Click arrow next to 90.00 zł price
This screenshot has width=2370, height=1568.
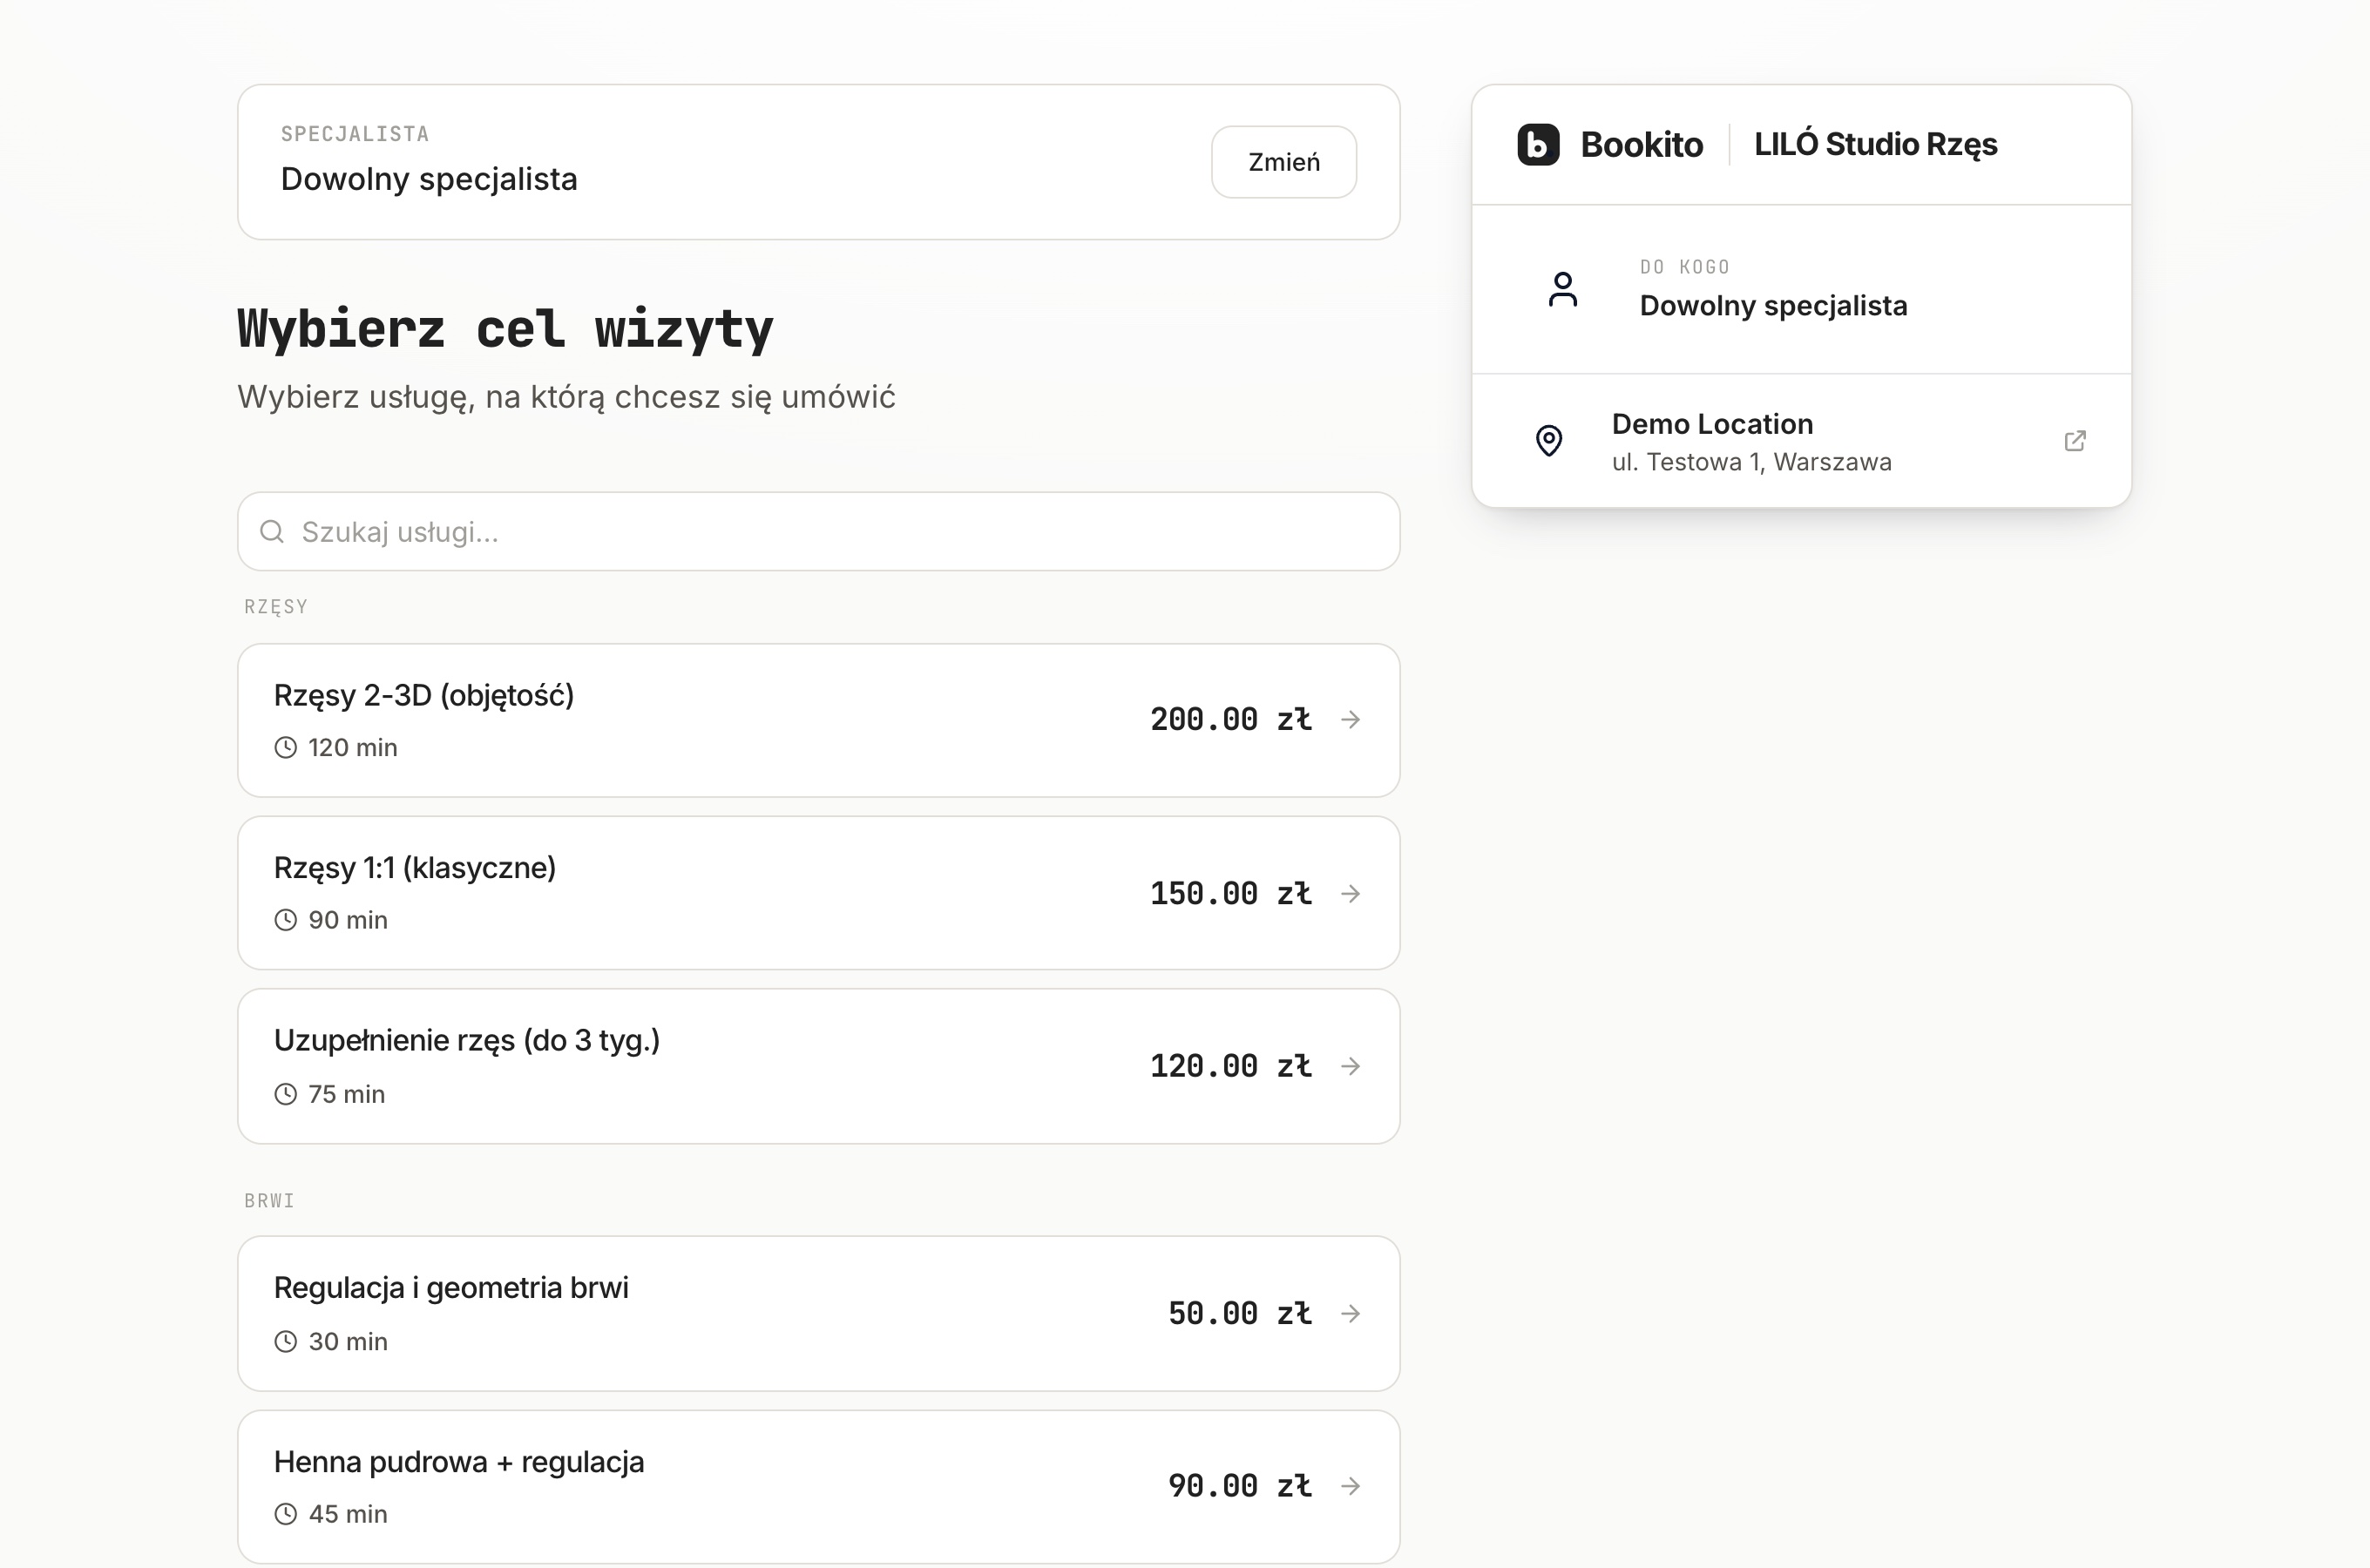[x=1351, y=1486]
